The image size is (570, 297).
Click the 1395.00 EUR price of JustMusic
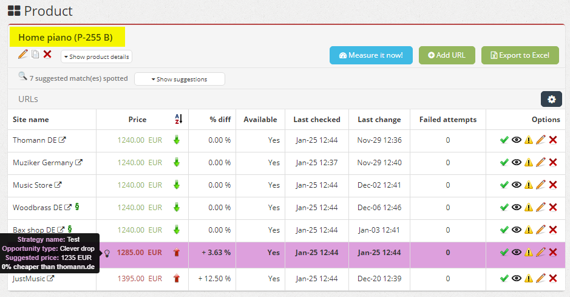pos(140,279)
